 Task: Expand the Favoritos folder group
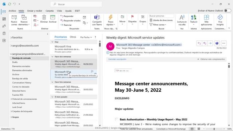click(x=11, y=38)
